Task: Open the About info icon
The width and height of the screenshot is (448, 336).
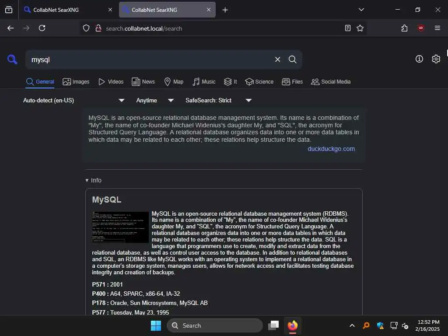Action: point(419,59)
